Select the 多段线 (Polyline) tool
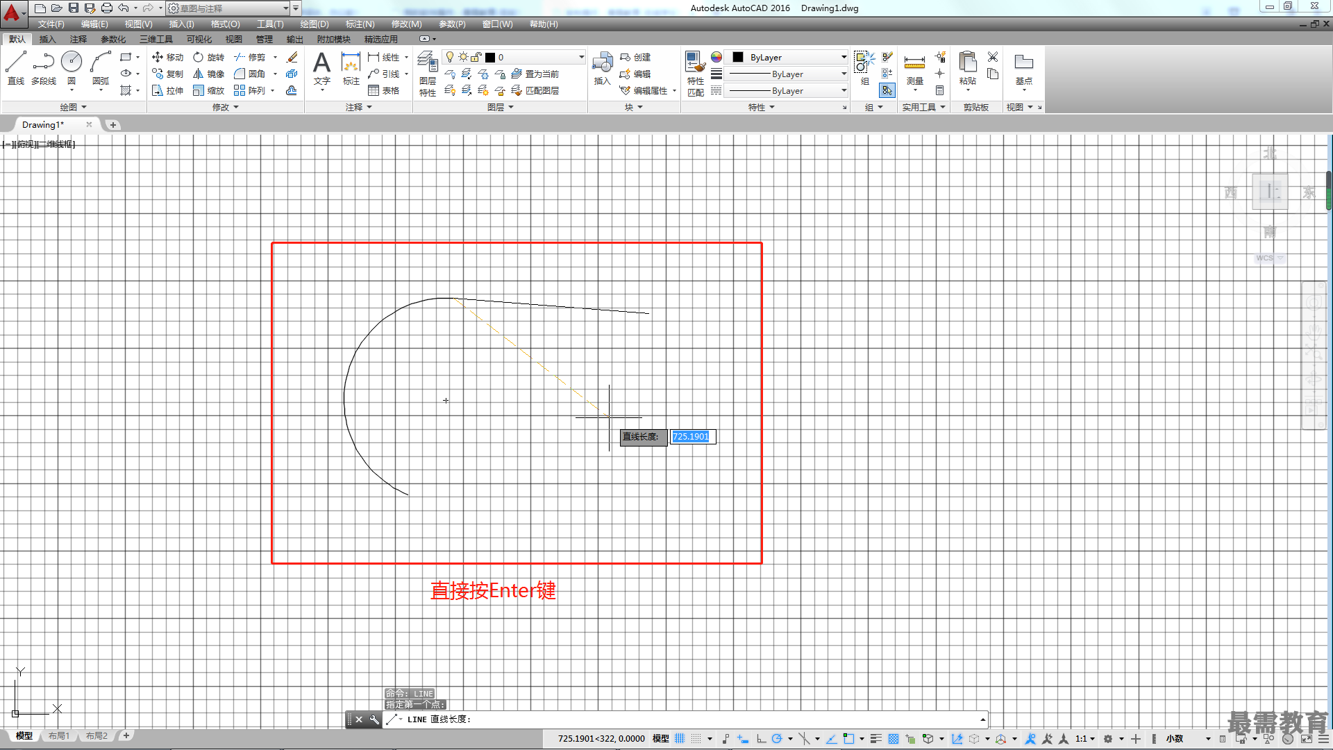Image resolution: width=1333 pixels, height=750 pixels. [44, 68]
